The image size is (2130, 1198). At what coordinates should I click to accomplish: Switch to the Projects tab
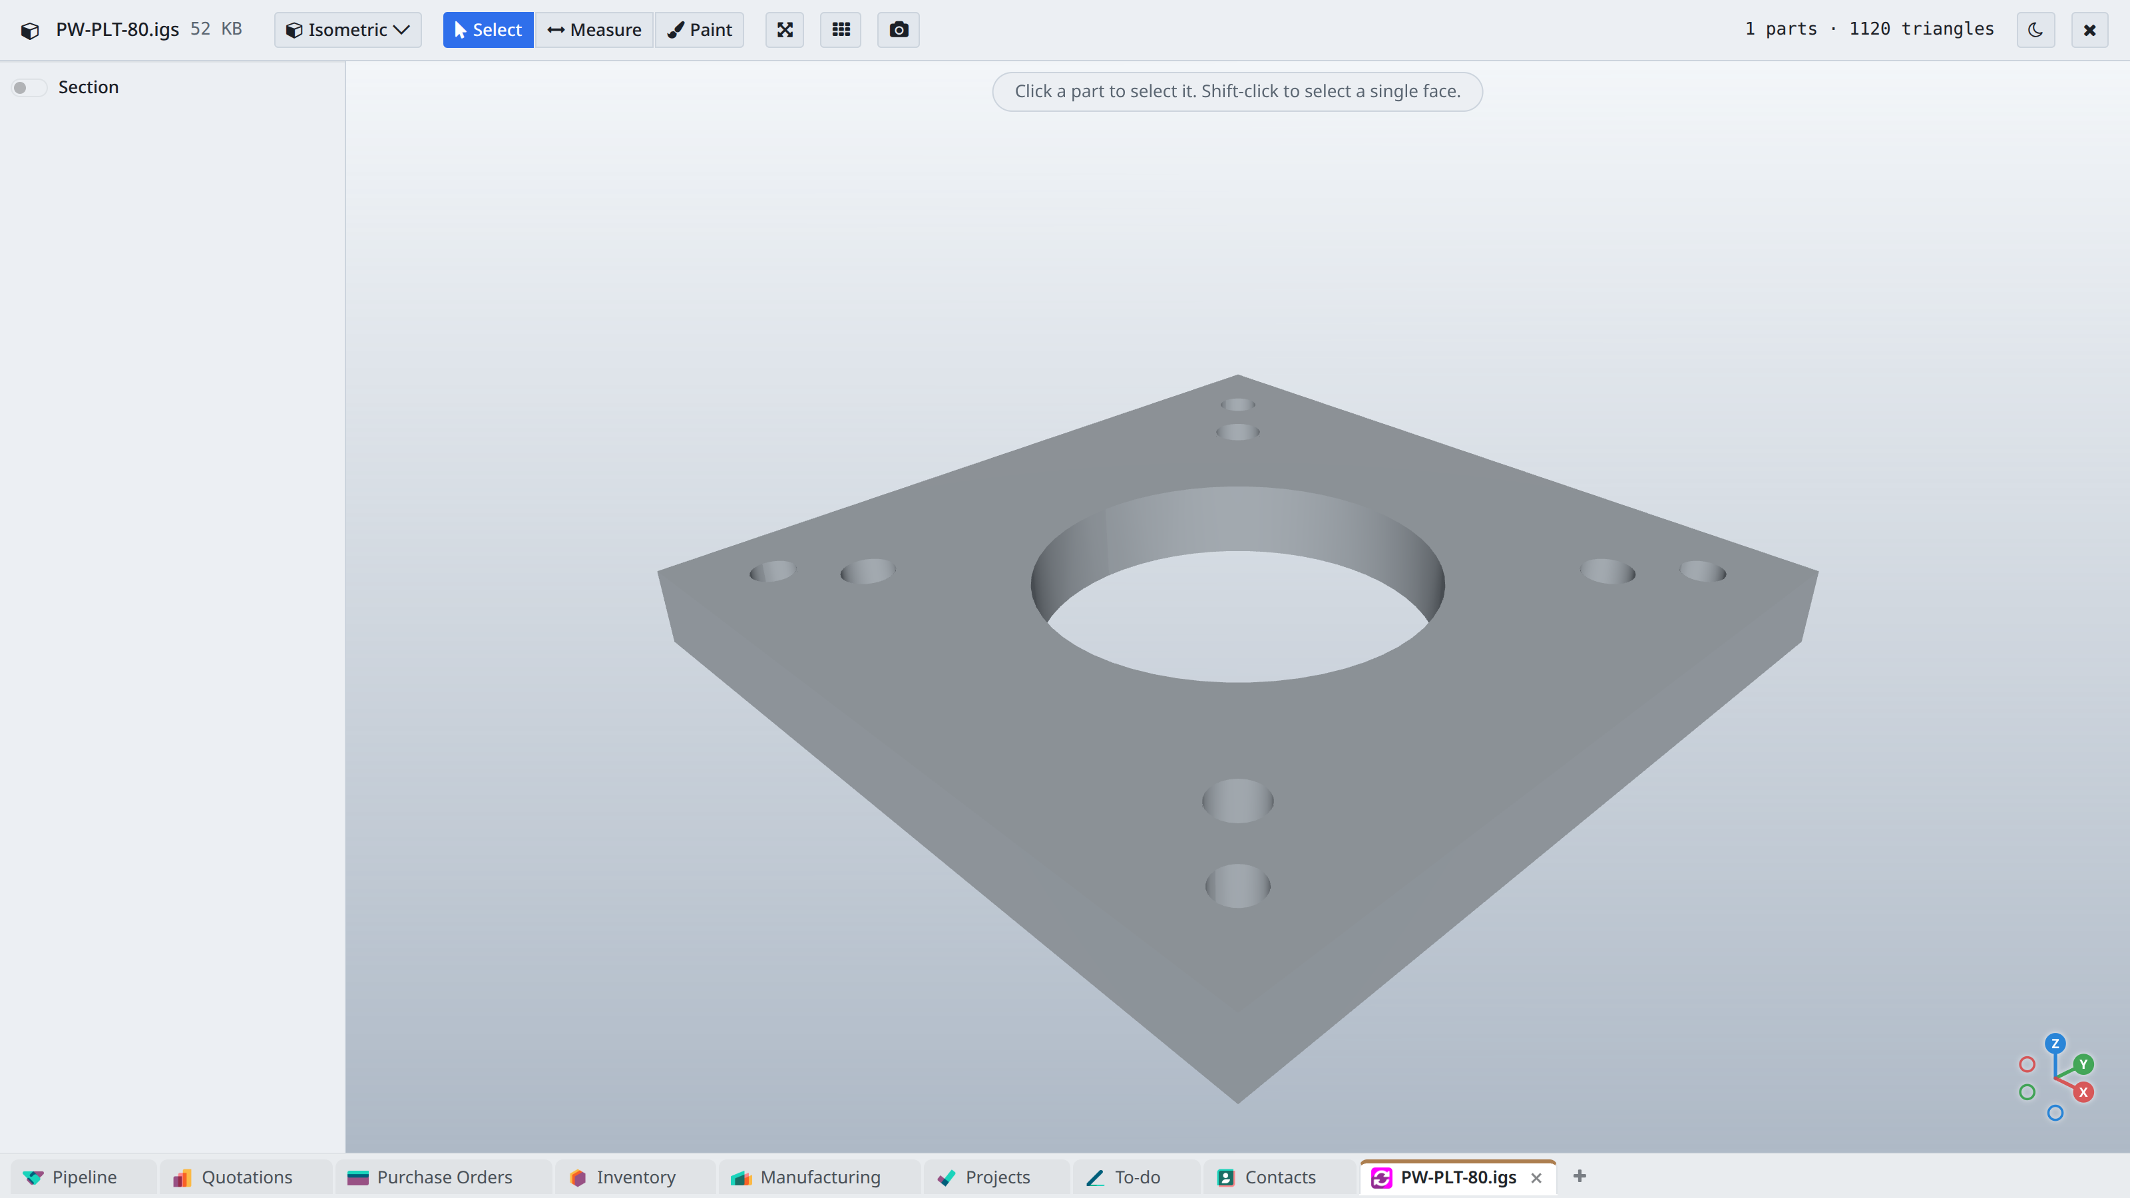pos(996,1177)
